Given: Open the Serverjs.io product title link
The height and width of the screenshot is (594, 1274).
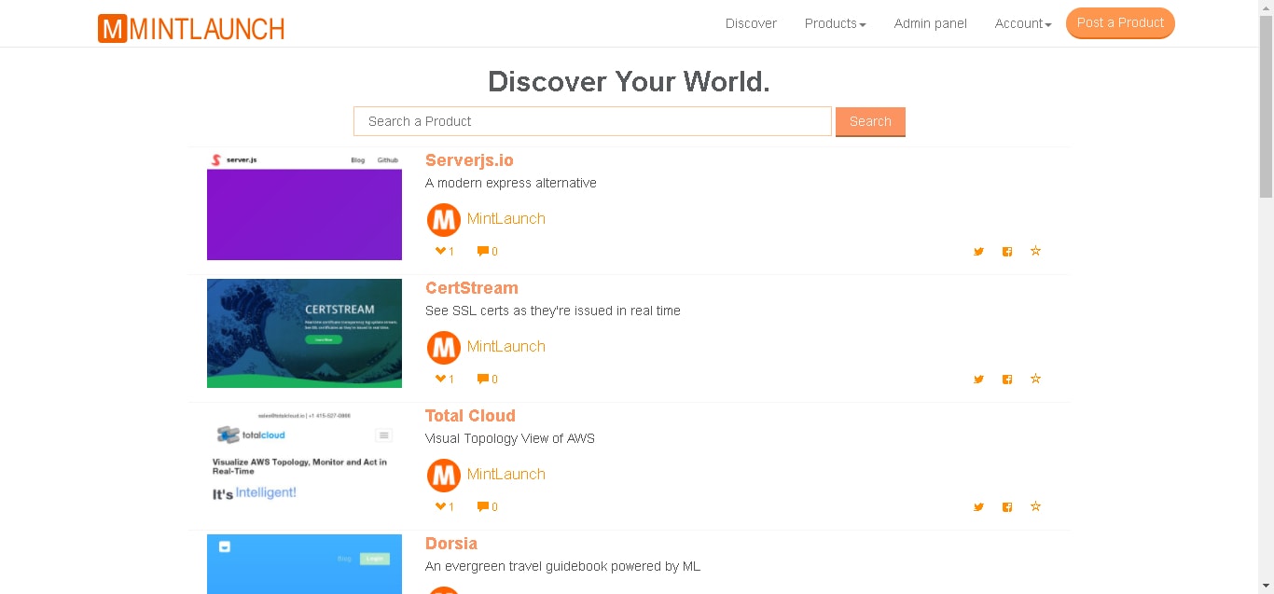Looking at the screenshot, I should (x=469, y=160).
